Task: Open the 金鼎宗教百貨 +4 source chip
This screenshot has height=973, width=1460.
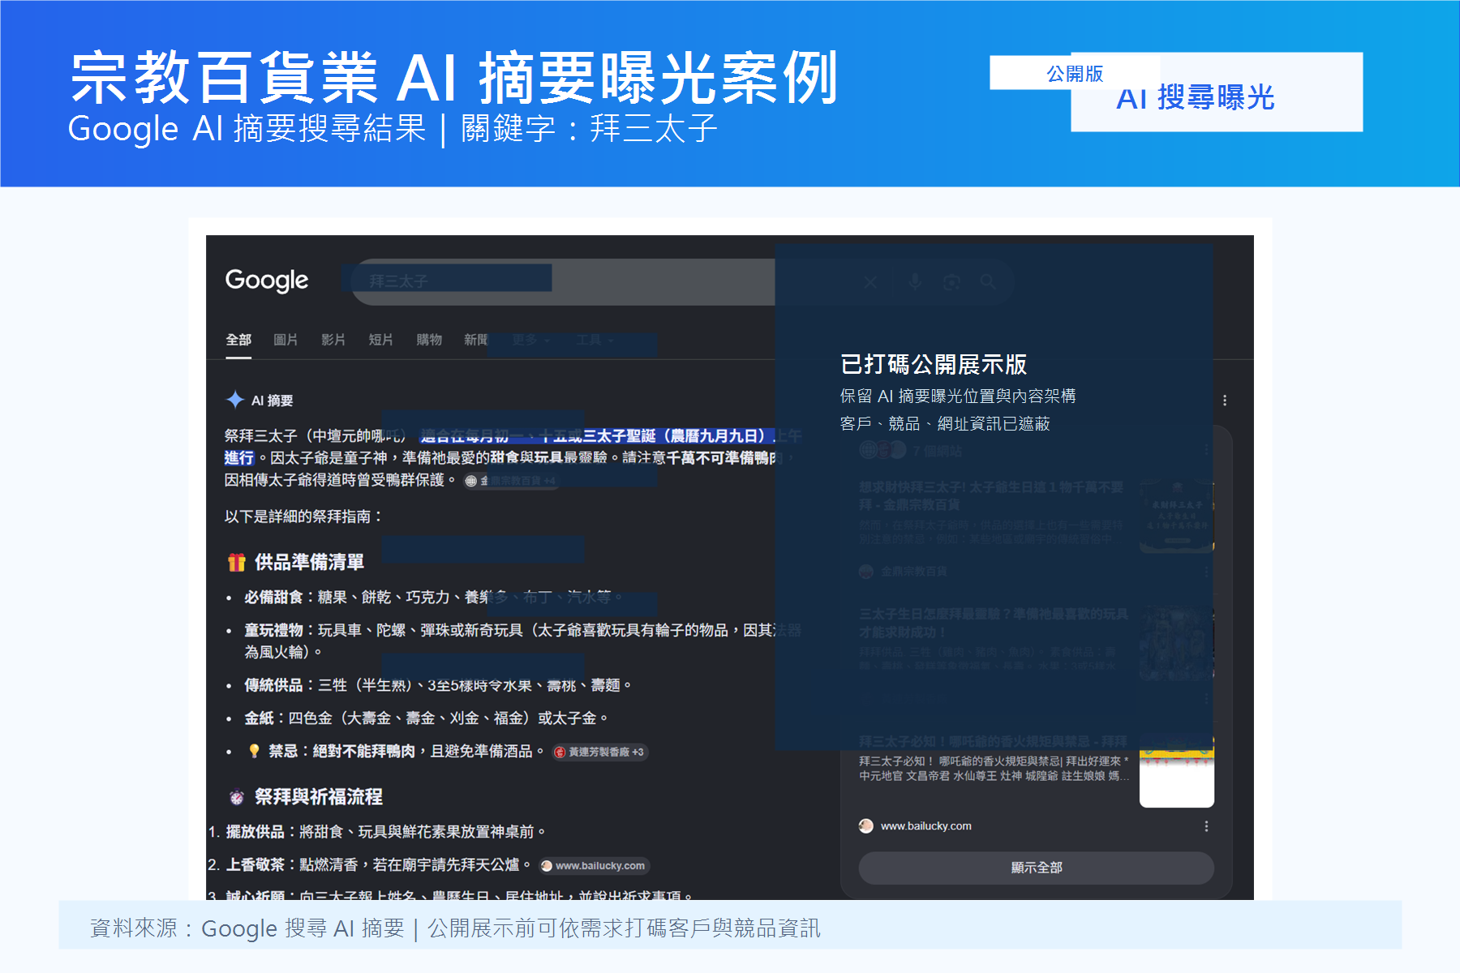Action: coord(511,481)
